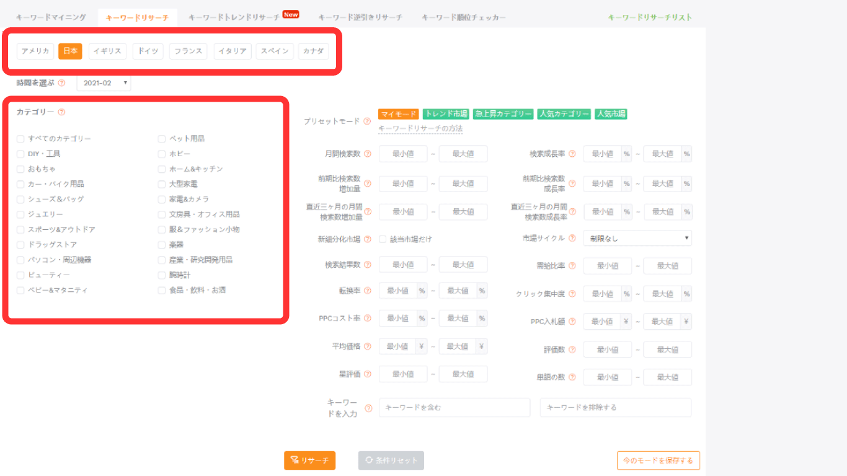Click help icon beside キーワードを入力
The width and height of the screenshot is (847, 476).
368,408
